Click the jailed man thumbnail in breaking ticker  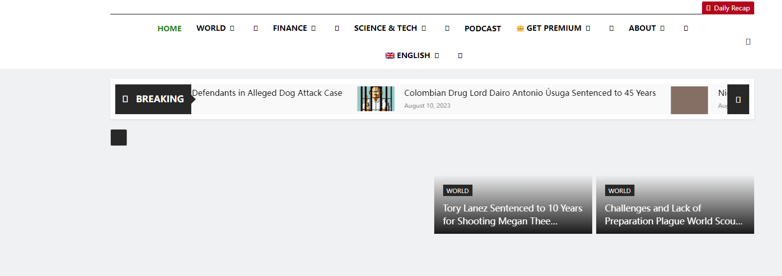point(376,99)
